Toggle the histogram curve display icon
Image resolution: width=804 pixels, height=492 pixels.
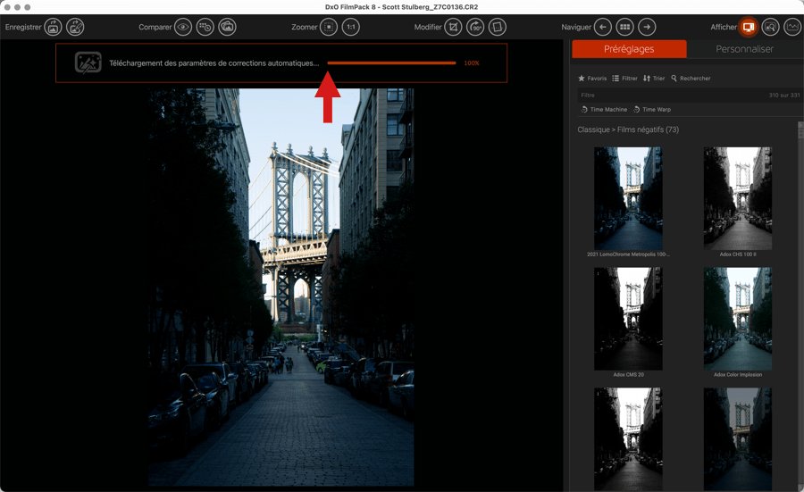pyautogui.click(x=792, y=27)
